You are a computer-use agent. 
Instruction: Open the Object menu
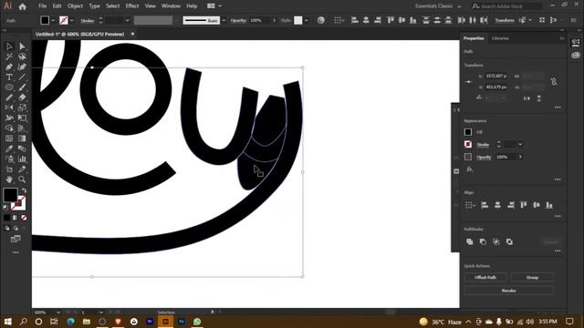coord(75,6)
